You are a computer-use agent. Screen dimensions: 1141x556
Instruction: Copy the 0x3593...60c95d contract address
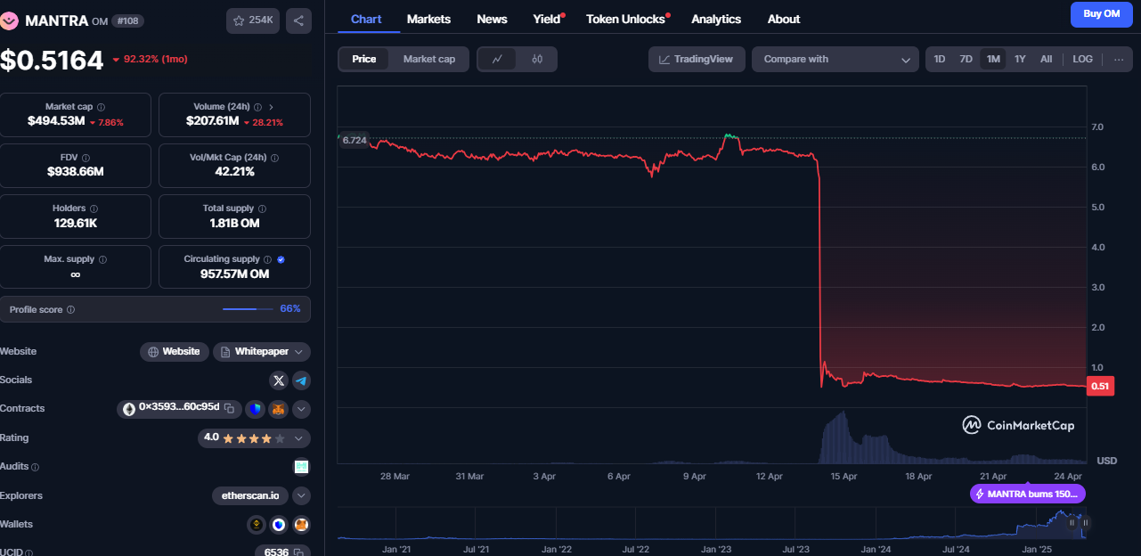(x=229, y=408)
